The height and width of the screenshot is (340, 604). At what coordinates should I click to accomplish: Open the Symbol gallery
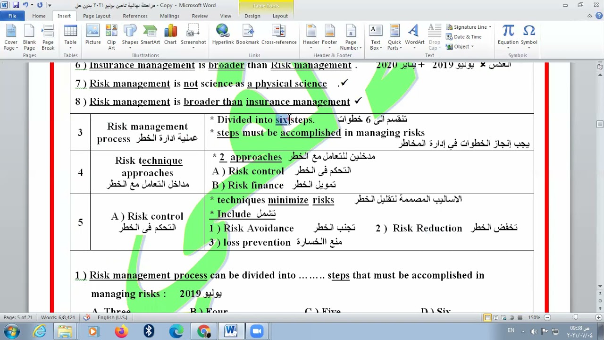point(529,38)
